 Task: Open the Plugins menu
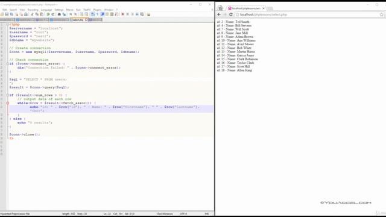click(97, 10)
